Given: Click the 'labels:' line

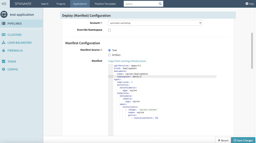Looking at the screenshot, I should point(127,99).
